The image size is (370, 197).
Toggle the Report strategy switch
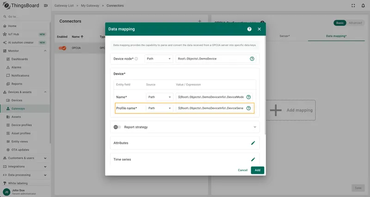point(117,127)
